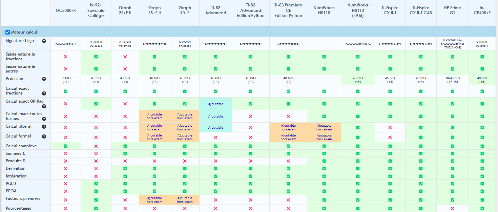Select the TI-83 Premium CE Edition Python header
Image resolution: width=498 pixels, height=212 pixels.
coord(288,10)
